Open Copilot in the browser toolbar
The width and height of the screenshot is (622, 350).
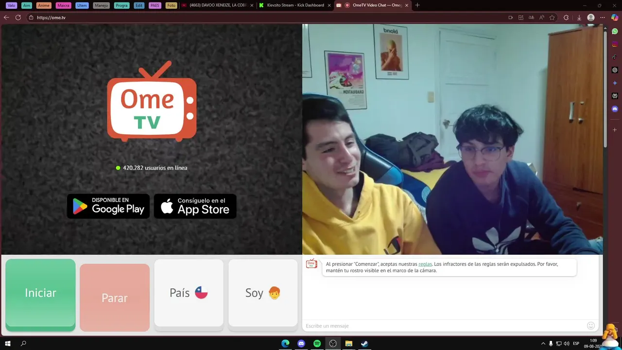[x=615, y=17]
